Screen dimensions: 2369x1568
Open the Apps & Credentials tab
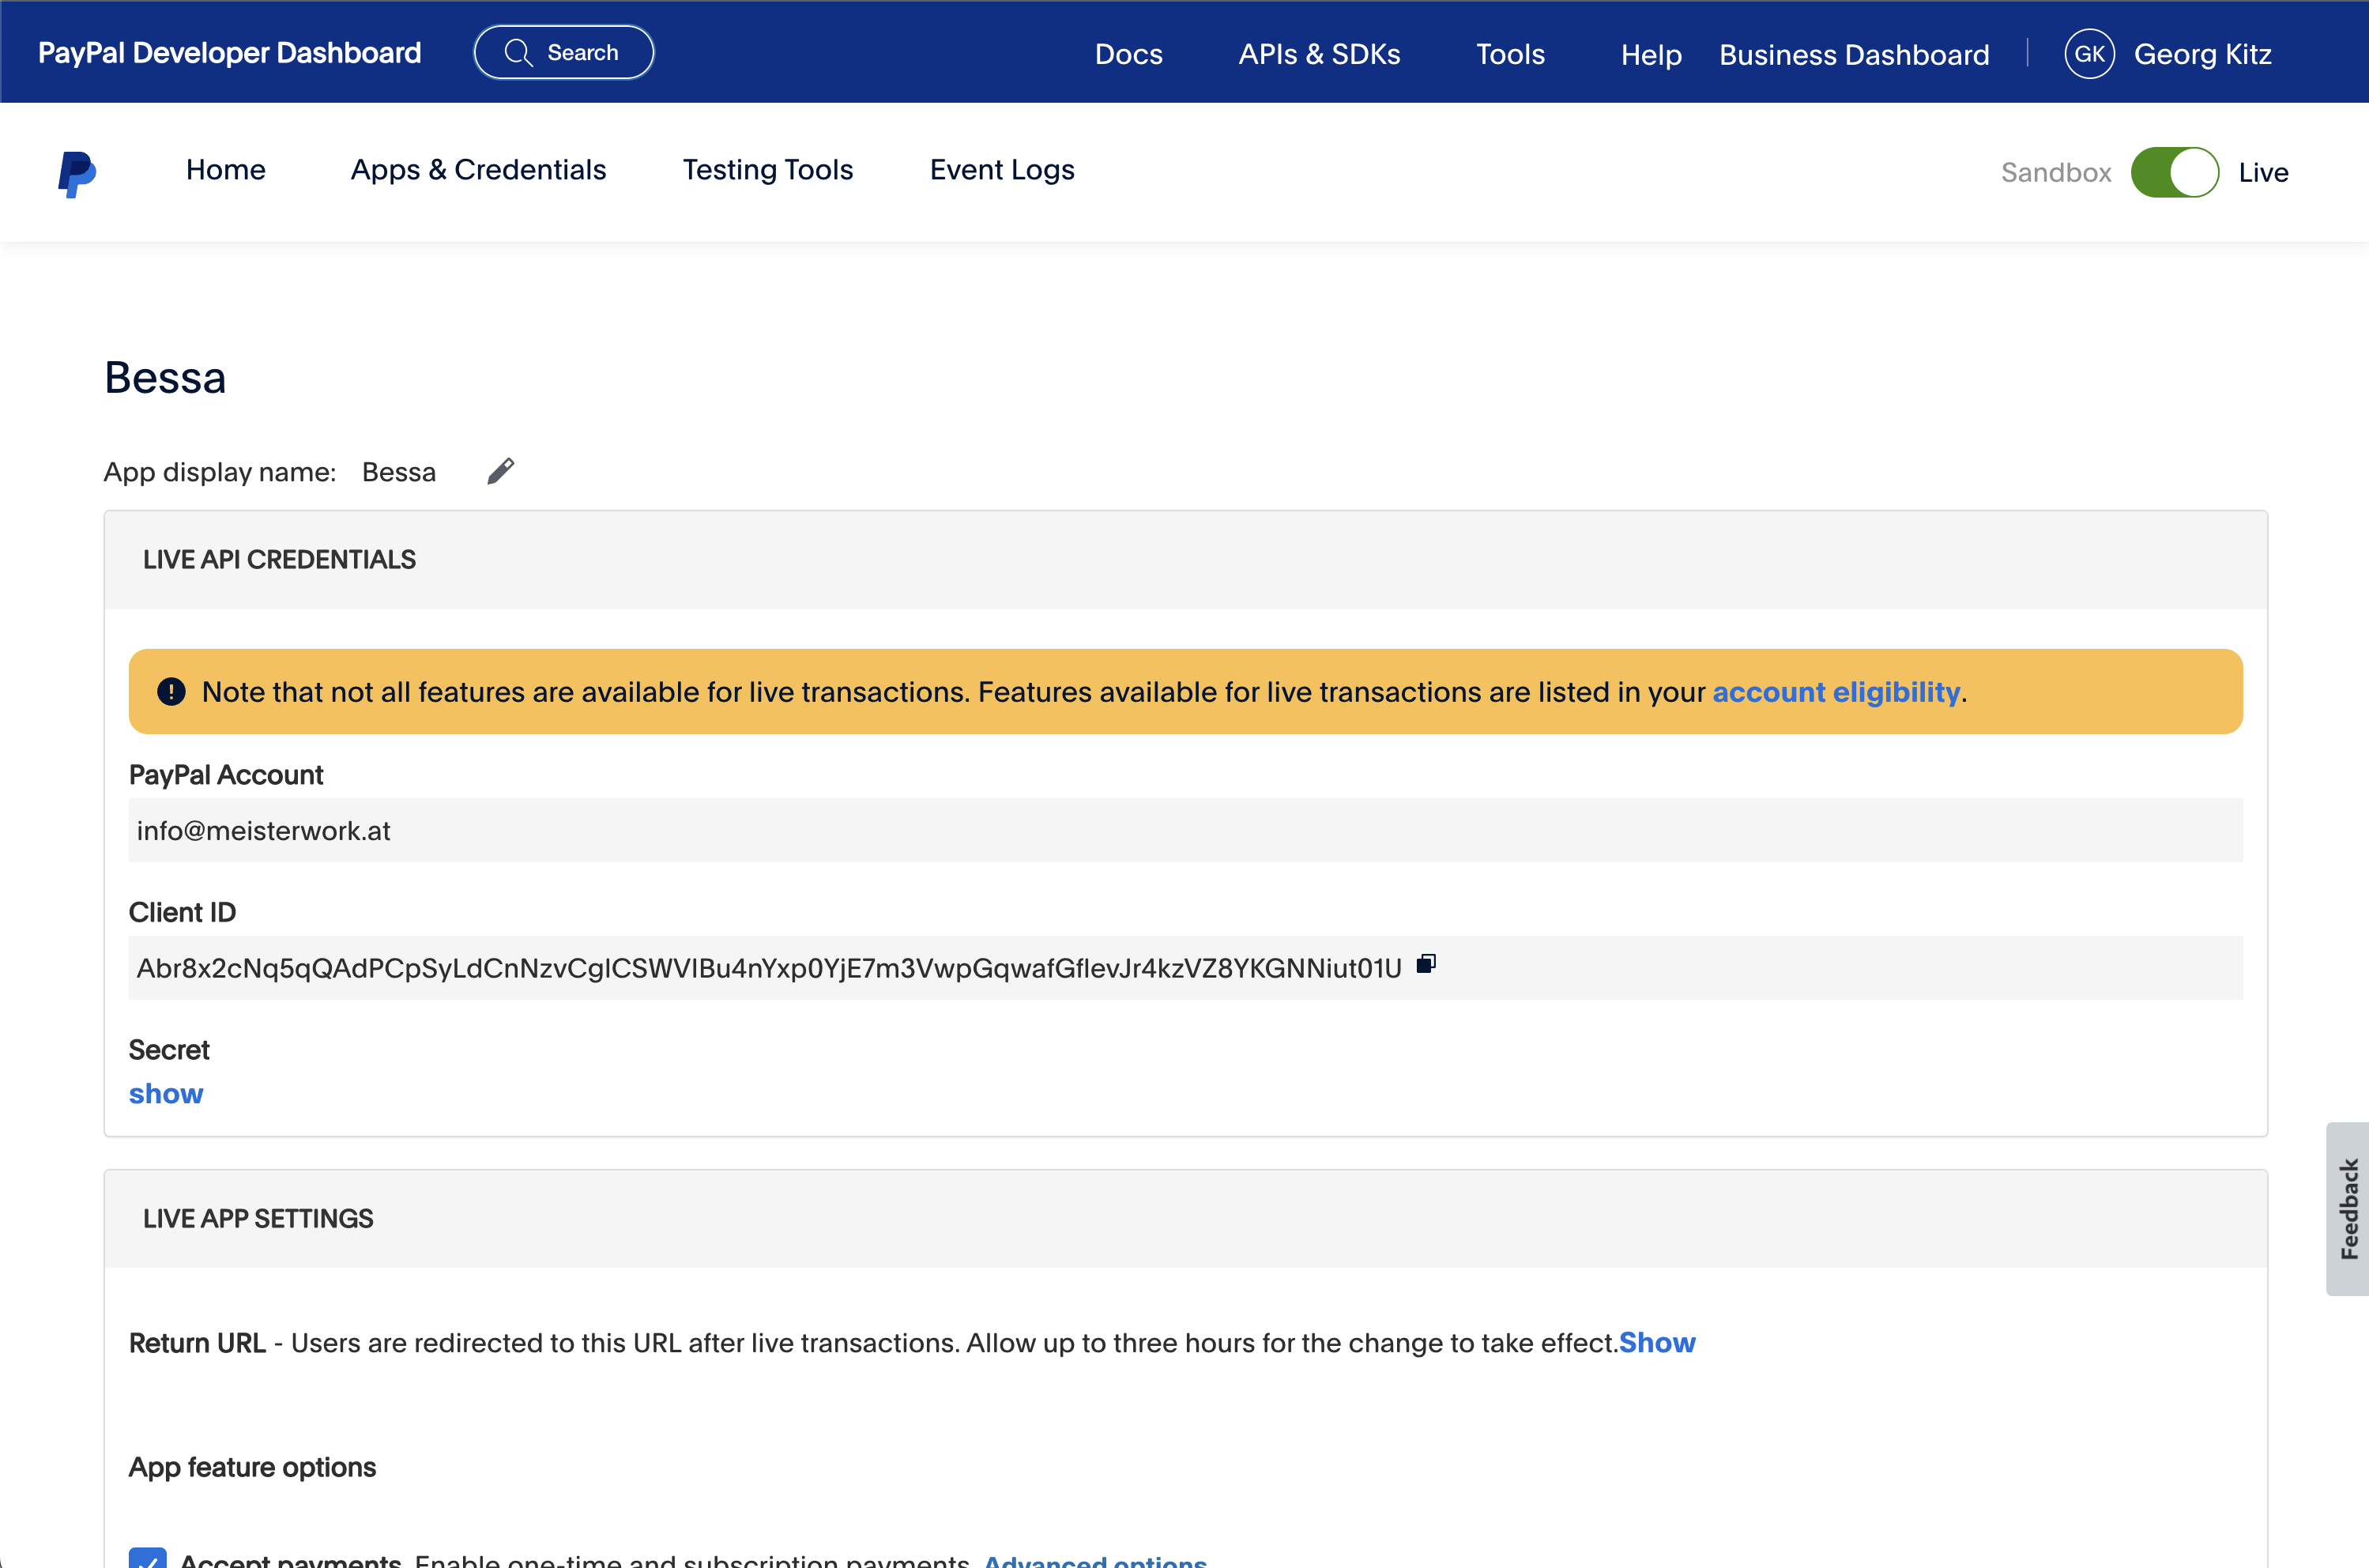(478, 170)
